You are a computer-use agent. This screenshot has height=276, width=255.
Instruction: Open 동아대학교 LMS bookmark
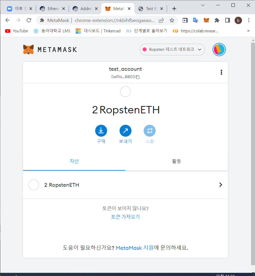coord(52,31)
